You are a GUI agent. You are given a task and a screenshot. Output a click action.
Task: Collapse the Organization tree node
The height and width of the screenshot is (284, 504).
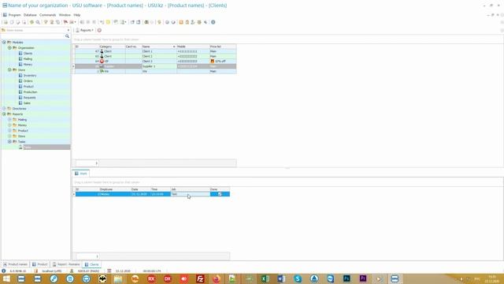pos(9,47)
